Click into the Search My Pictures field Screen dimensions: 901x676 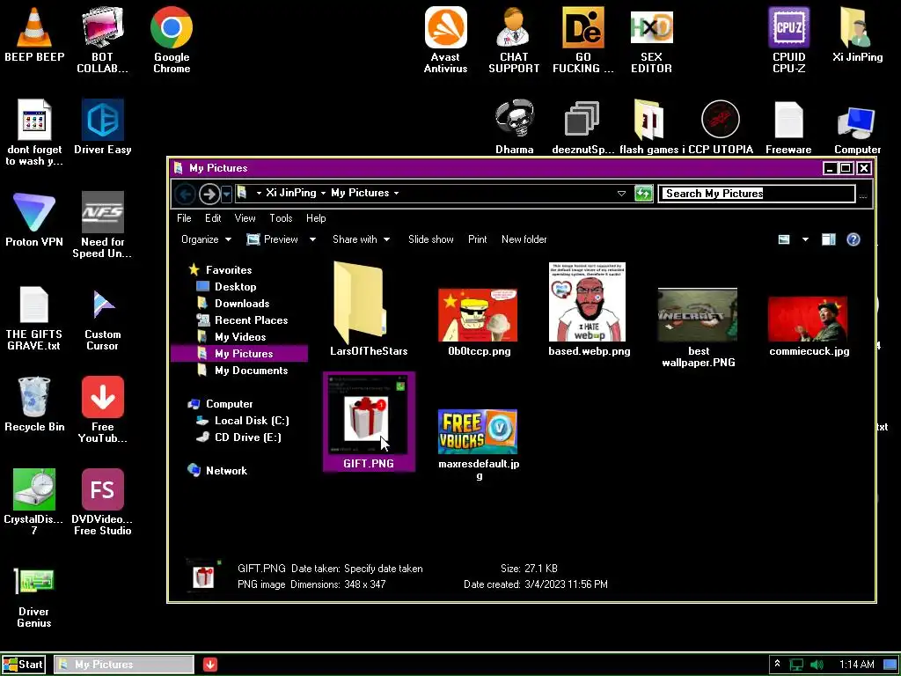pos(756,193)
